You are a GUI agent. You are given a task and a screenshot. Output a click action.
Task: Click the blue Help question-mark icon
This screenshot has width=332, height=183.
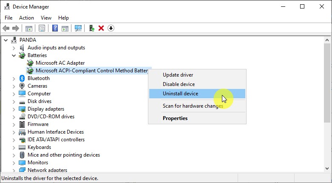tap(55, 28)
